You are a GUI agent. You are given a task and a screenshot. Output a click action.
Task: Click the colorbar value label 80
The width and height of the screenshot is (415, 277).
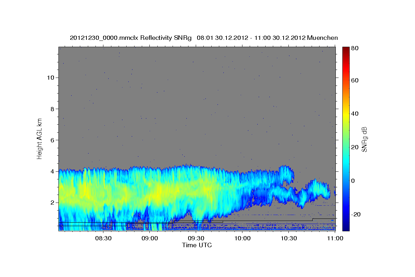pyautogui.click(x=354, y=48)
